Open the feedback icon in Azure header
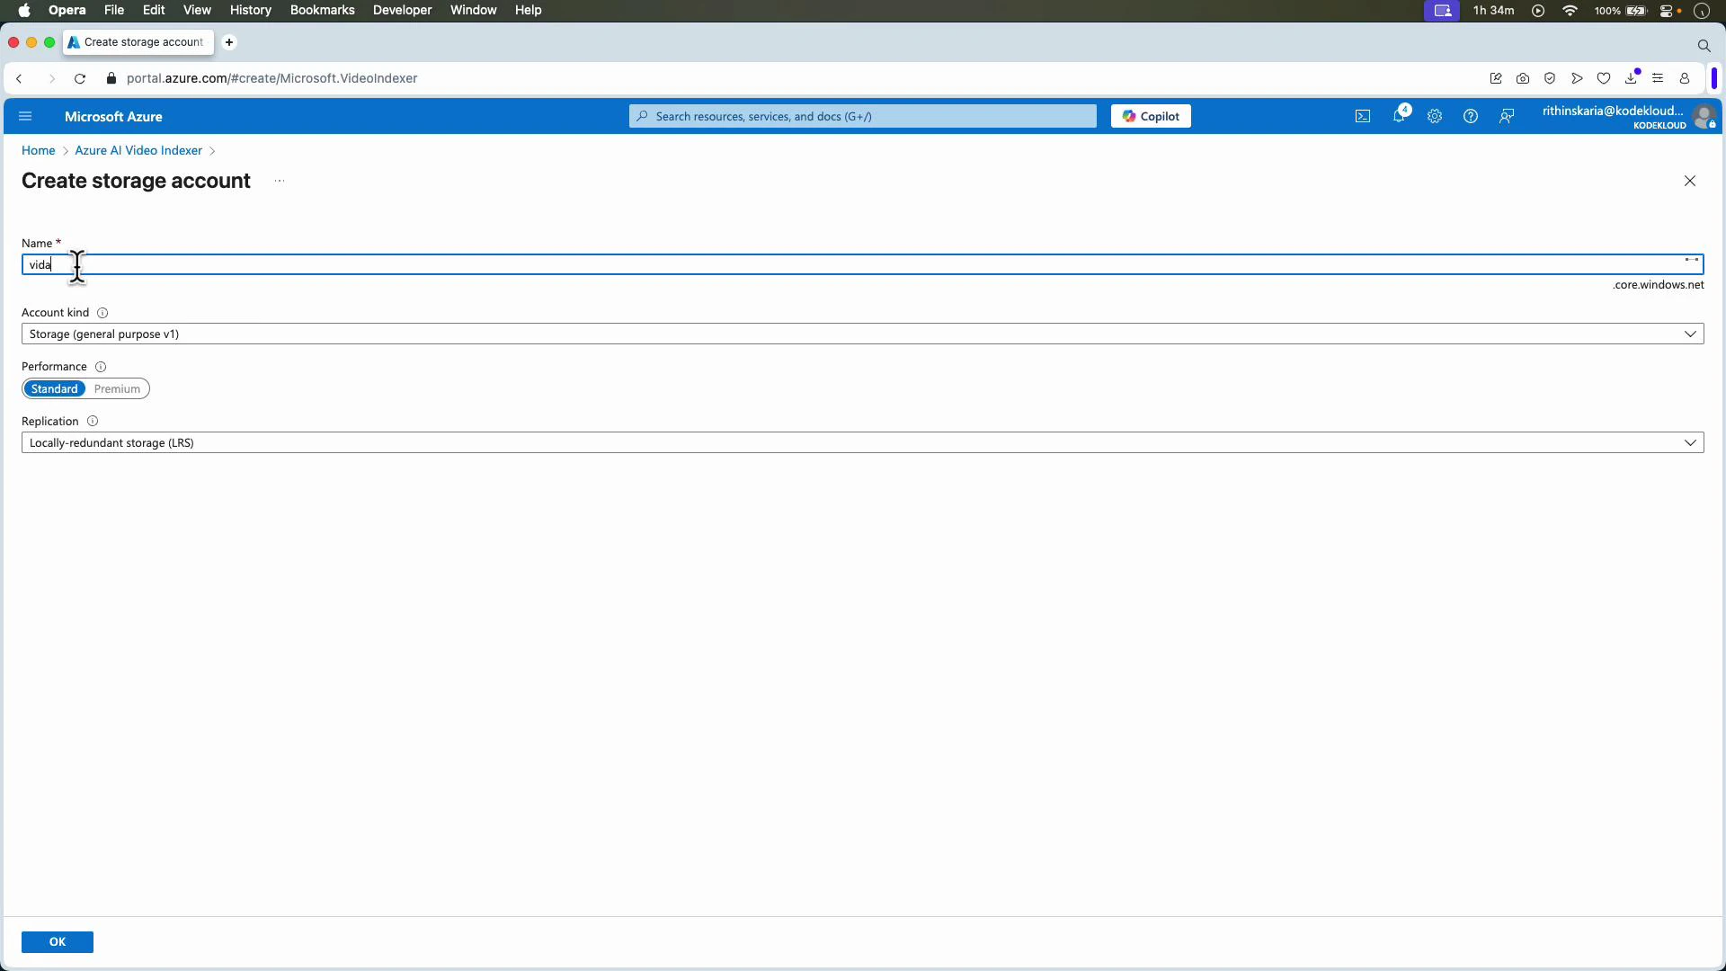 pyautogui.click(x=1507, y=116)
